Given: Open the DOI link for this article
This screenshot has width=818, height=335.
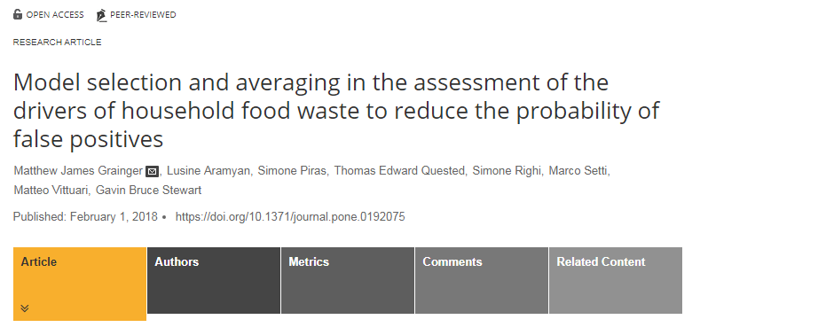Looking at the screenshot, I should pos(290,217).
